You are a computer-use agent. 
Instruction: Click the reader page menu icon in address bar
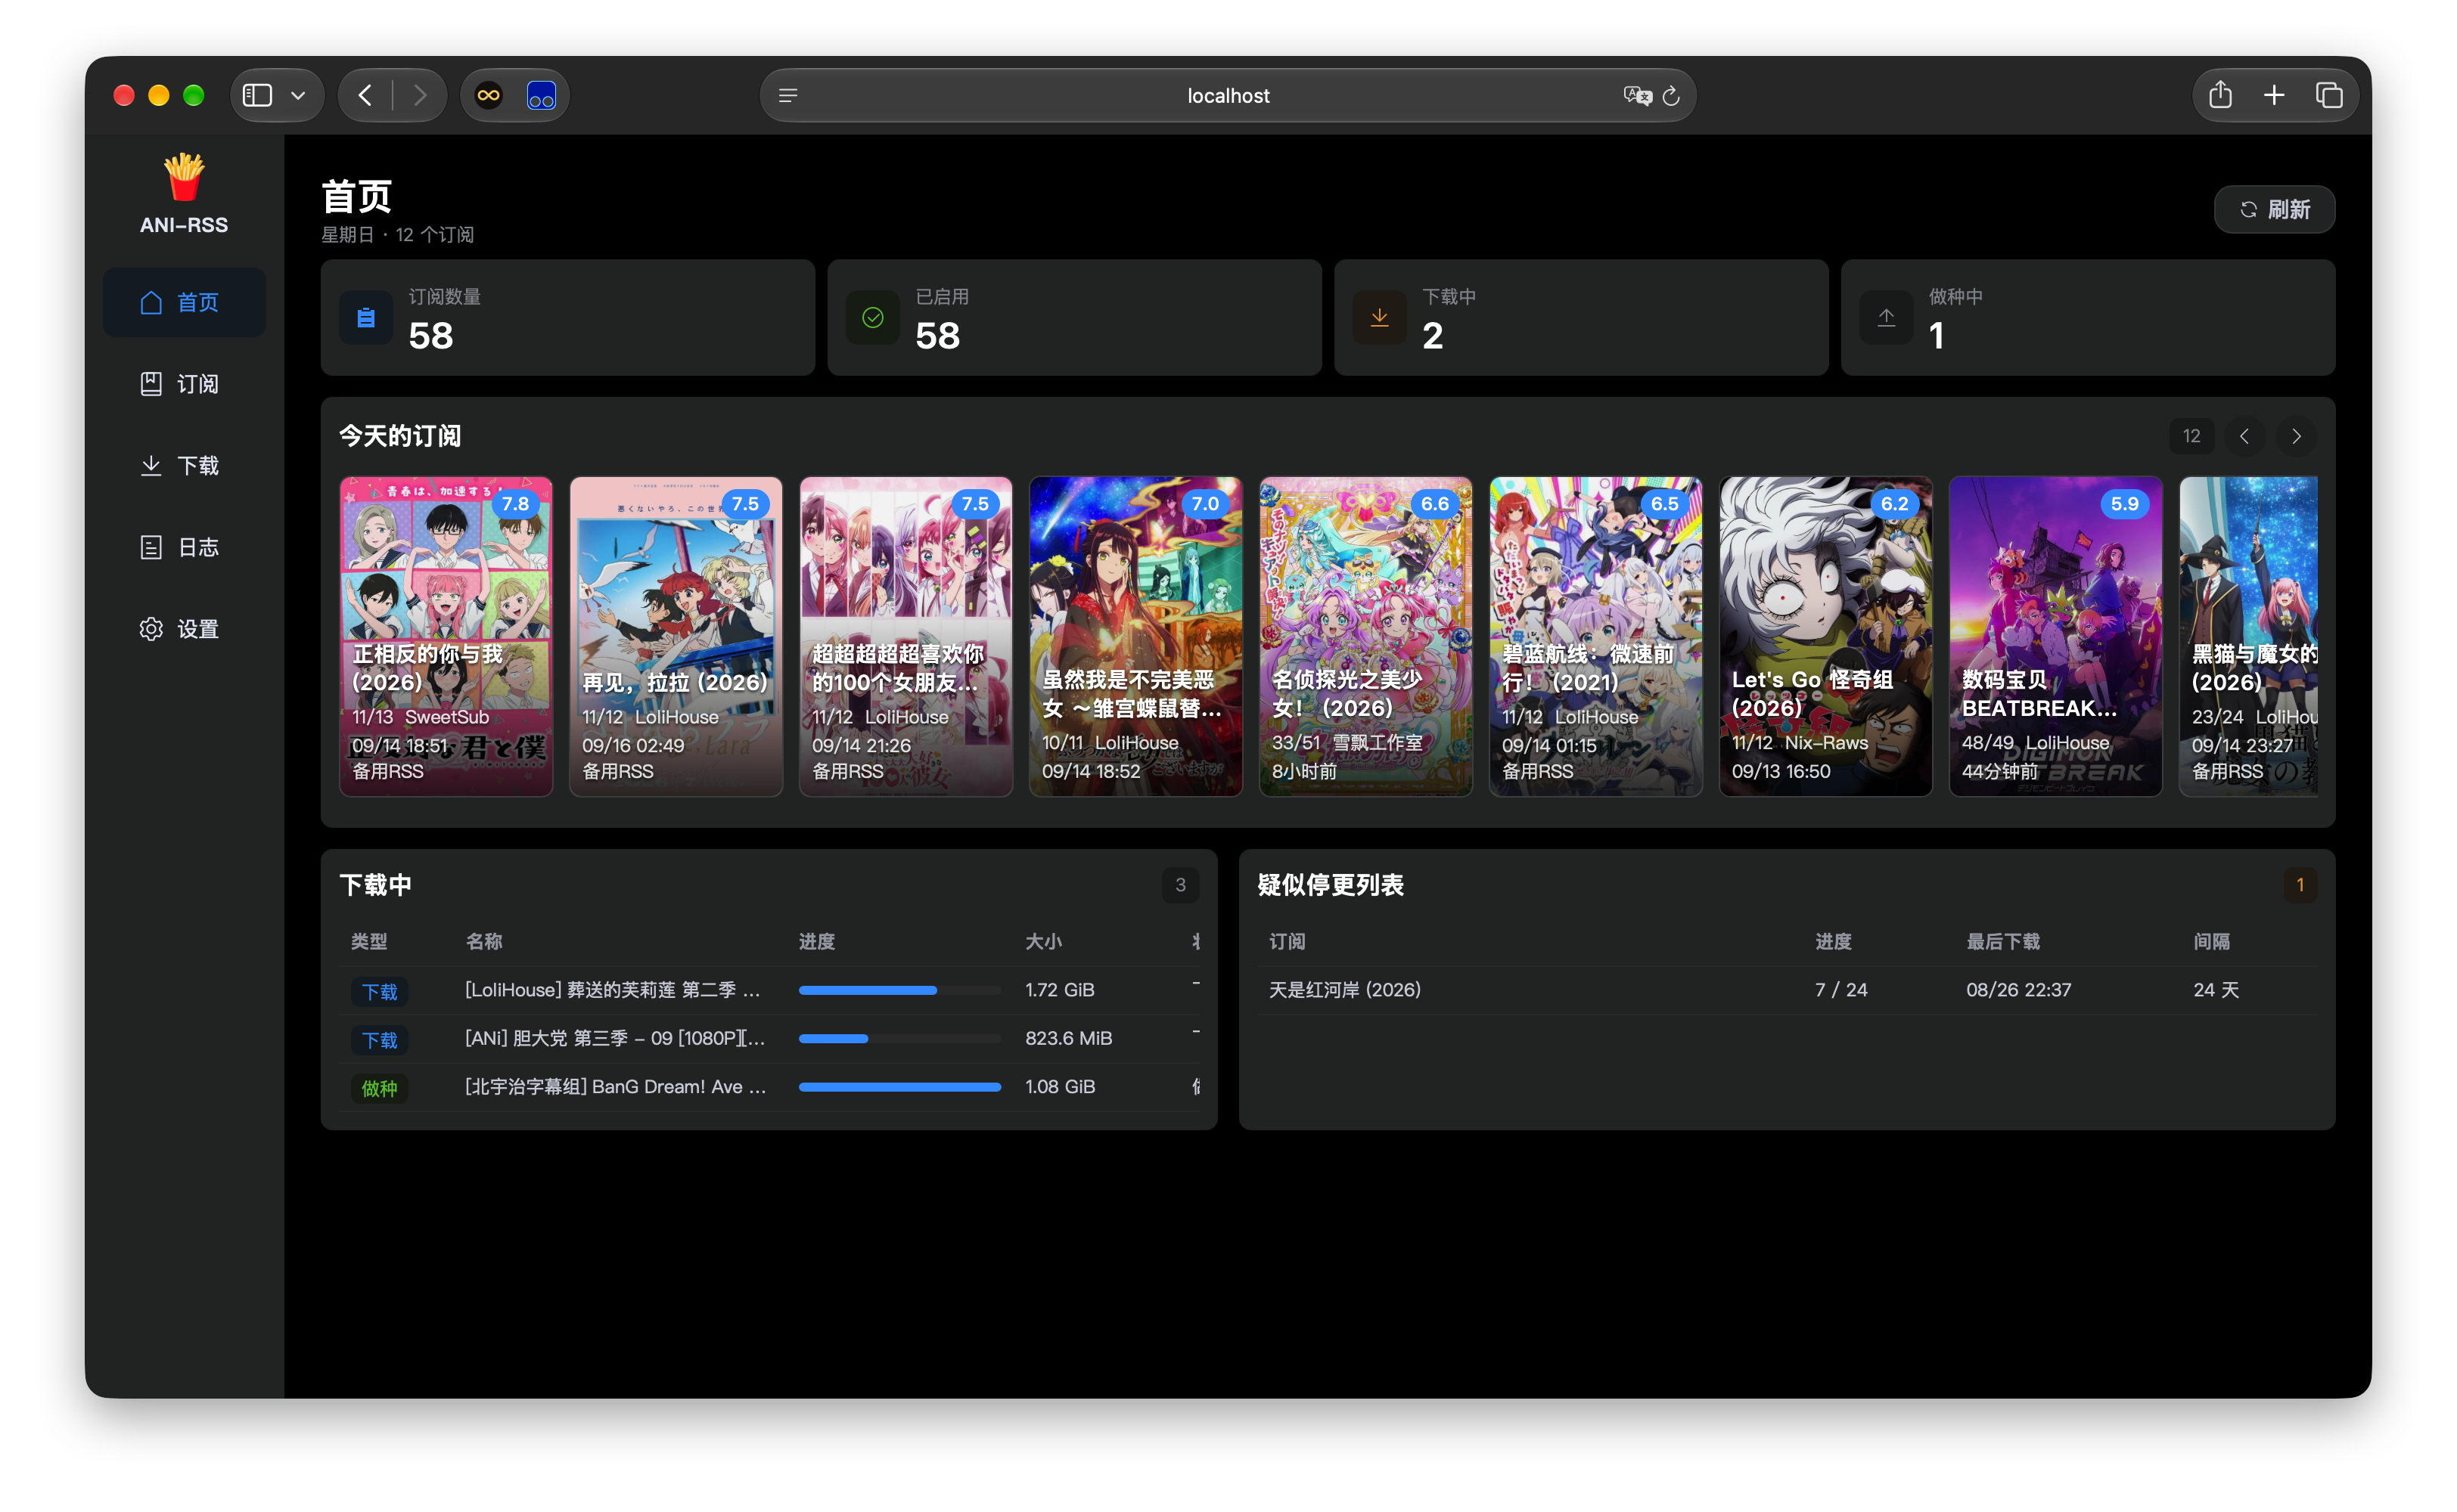pos(788,95)
